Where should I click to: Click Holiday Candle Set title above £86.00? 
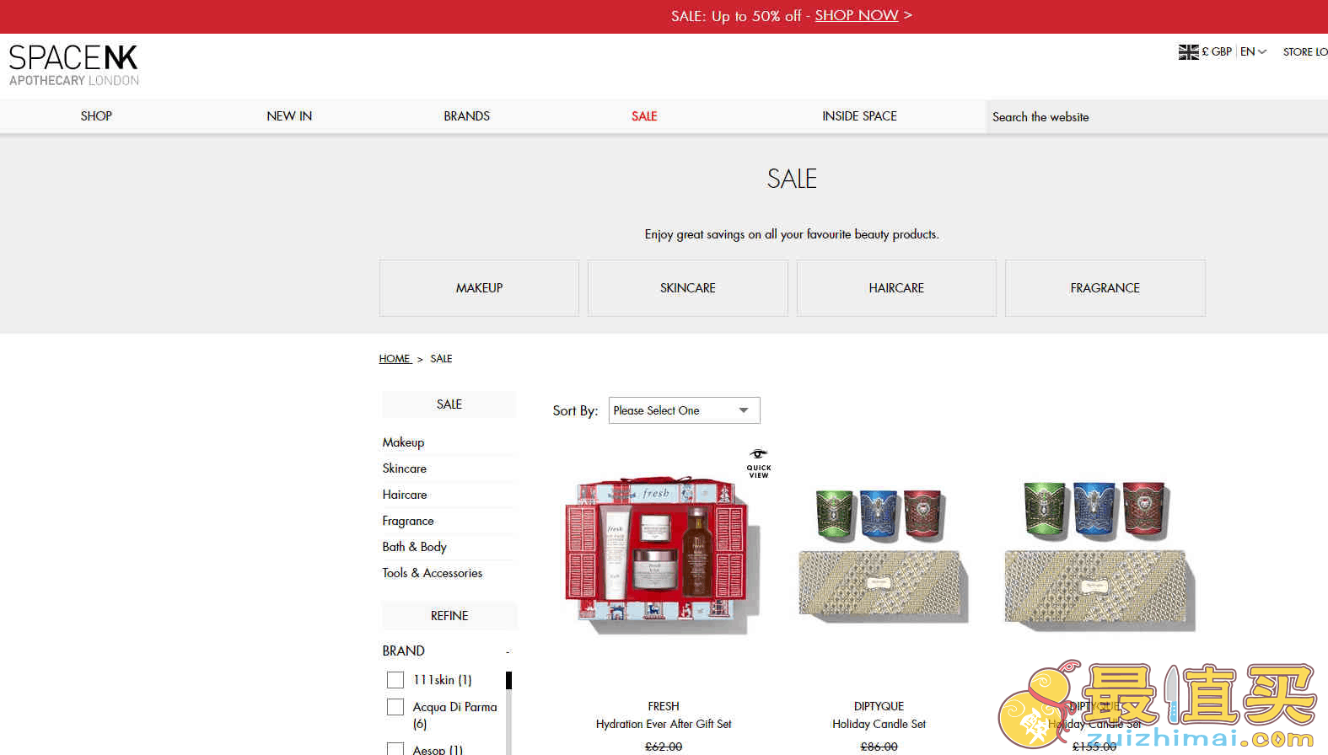click(x=879, y=724)
